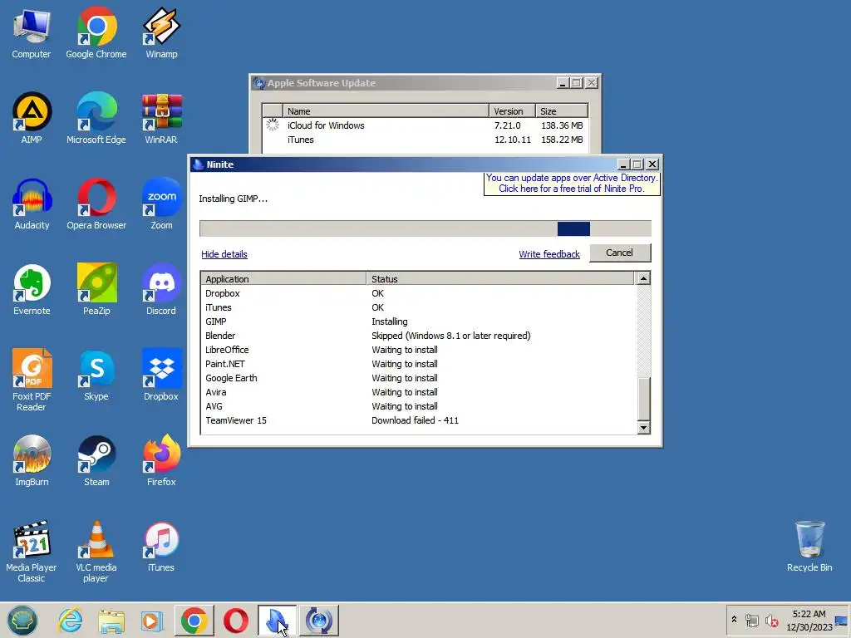Image resolution: width=851 pixels, height=638 pixels.
Task: Select the Skype desktop shortcut
Action: click(x=96, y=375)
